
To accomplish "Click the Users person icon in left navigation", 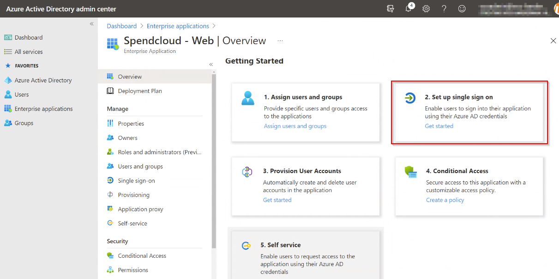I will [x=8, y=94].
